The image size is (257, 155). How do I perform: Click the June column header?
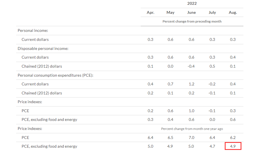click(x=191, y=12)
